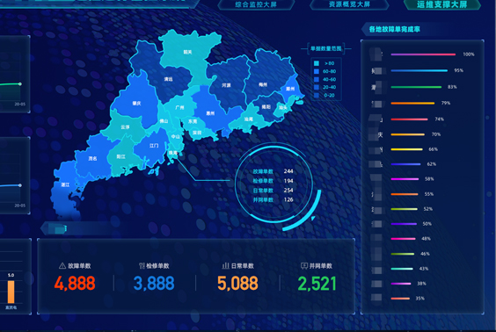The height and width of the screenshot is (332, 496).
Task: Toggle the 60-80 legend range
Action: tap(325, 71)
